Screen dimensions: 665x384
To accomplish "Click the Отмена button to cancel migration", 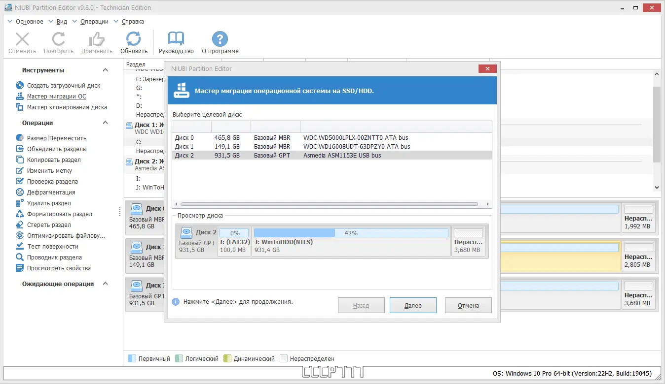I will [x=468, y=305].
